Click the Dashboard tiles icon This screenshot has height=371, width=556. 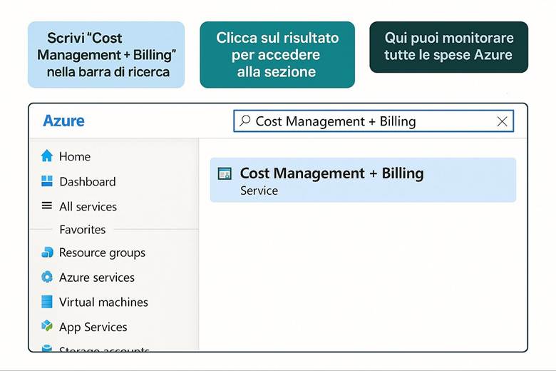(x=47, y=181)
